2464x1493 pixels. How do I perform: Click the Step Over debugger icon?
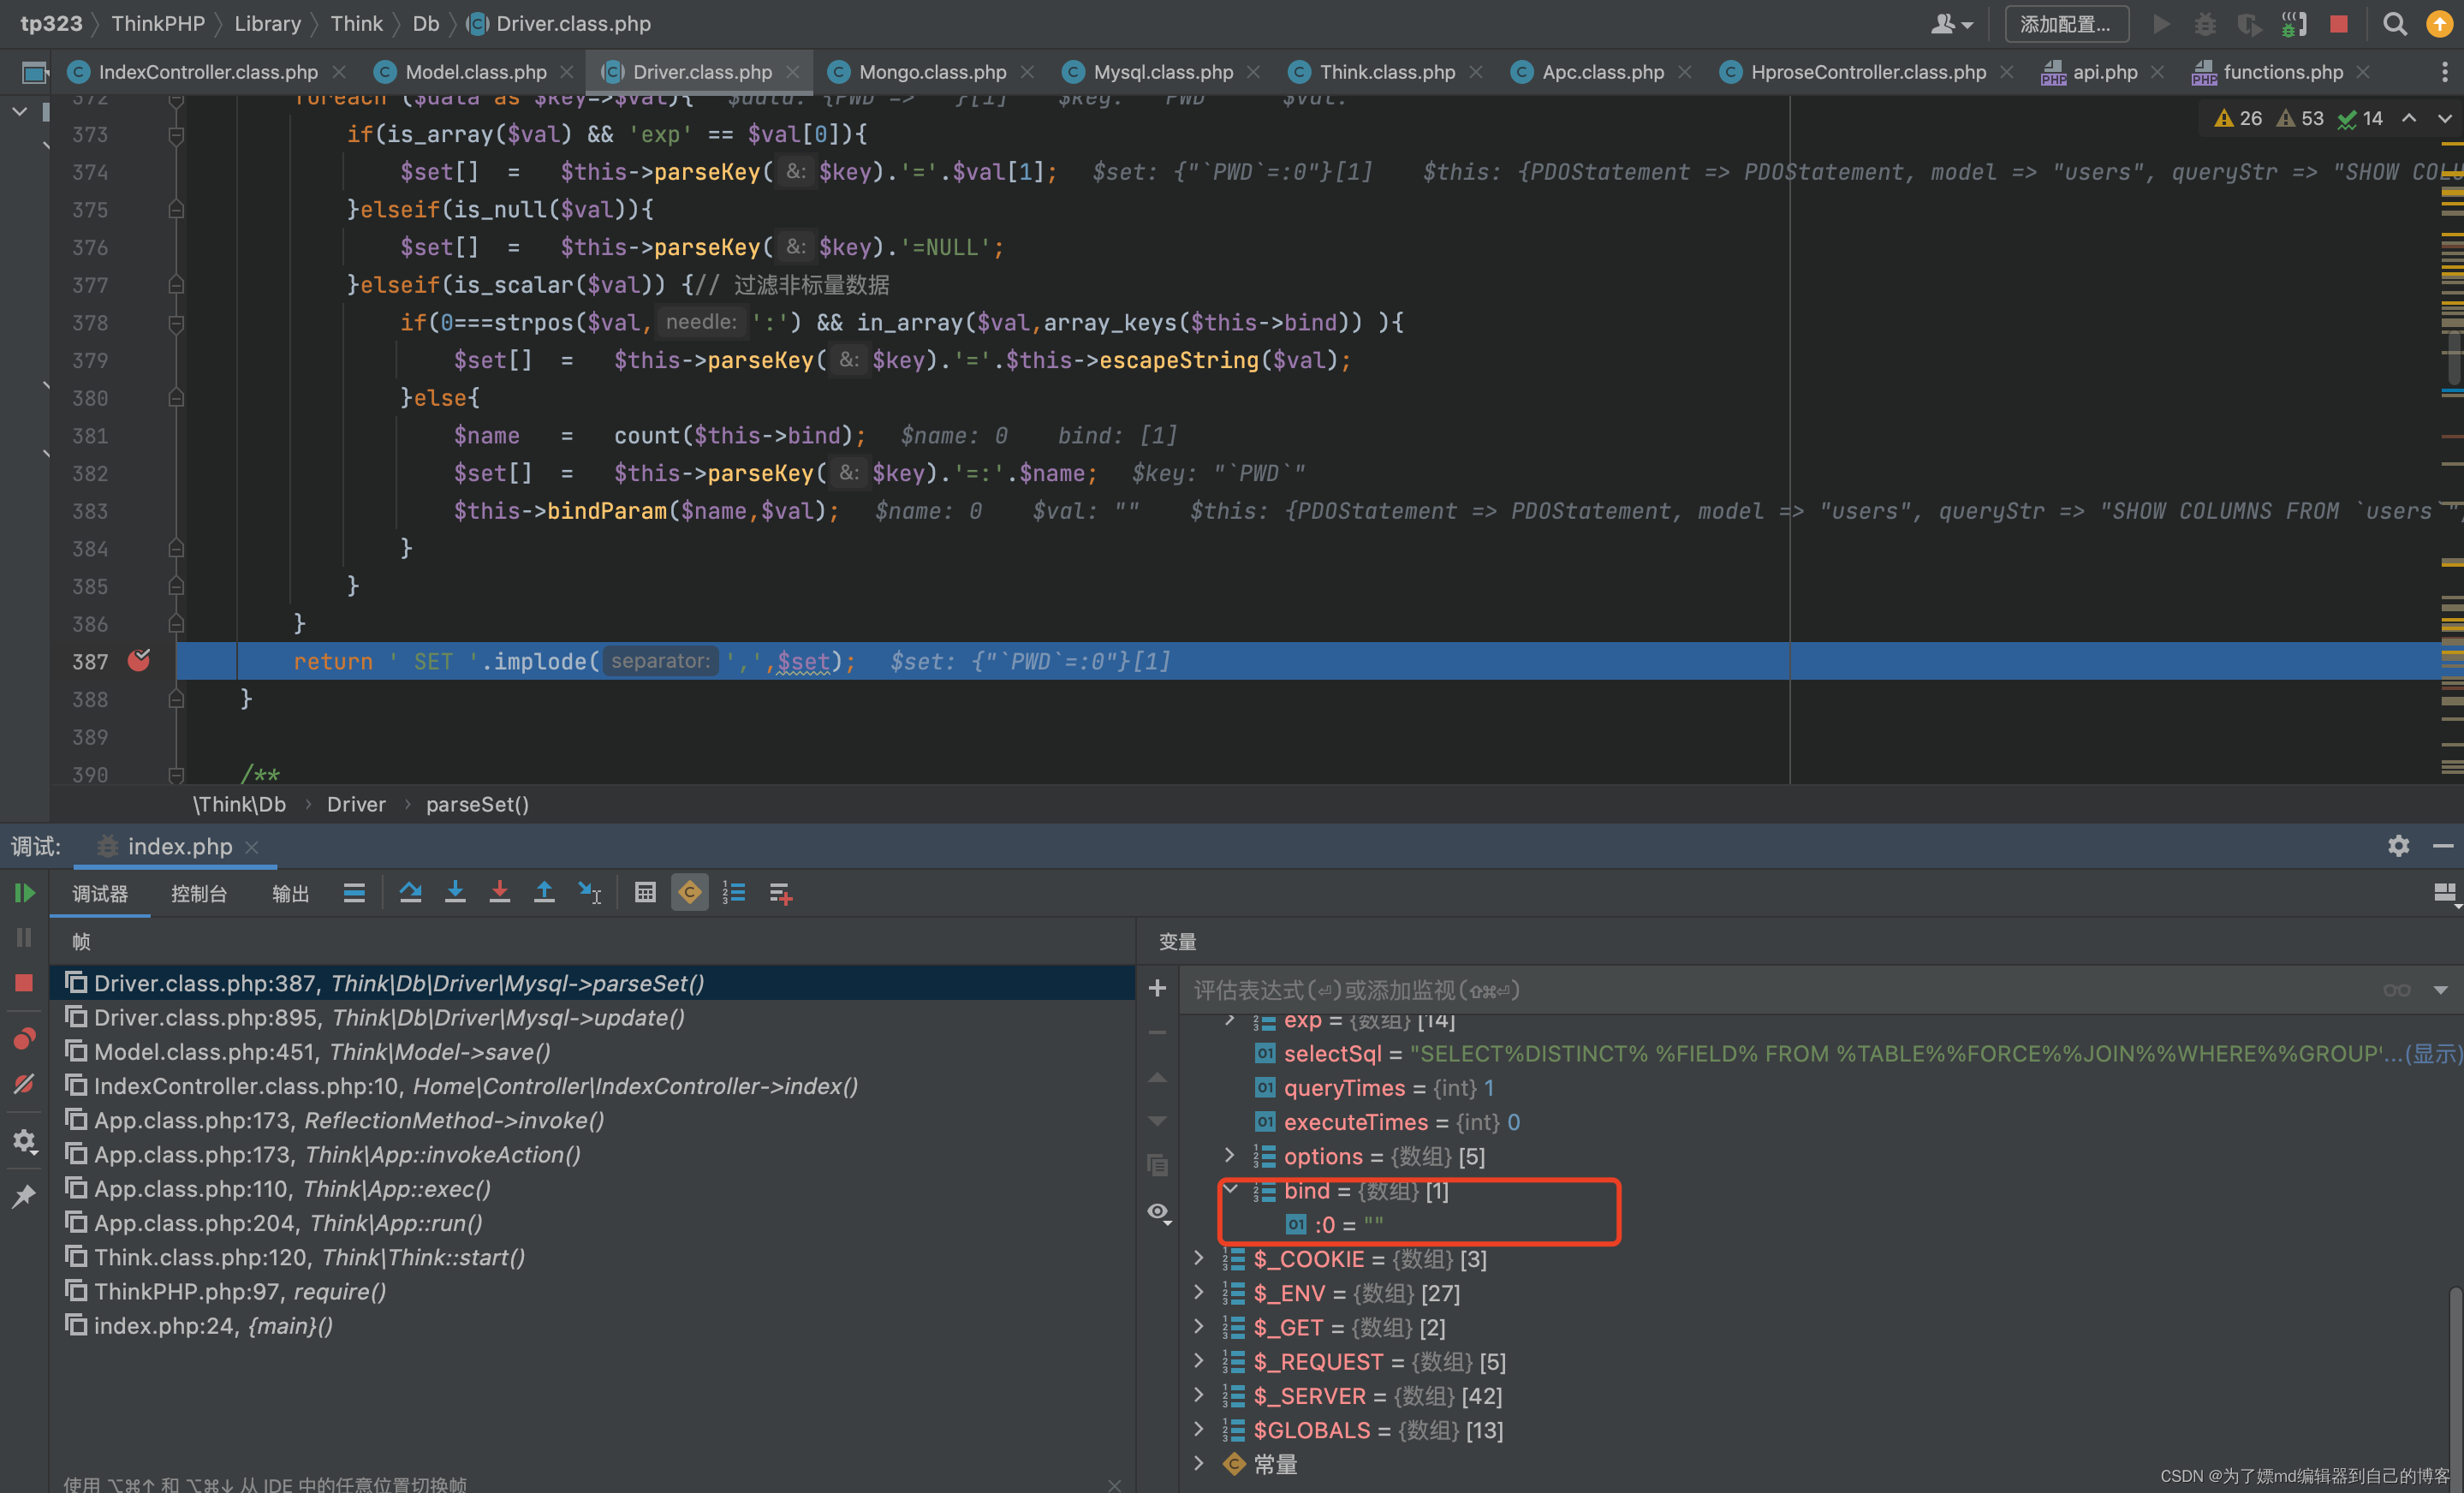coord(410,893)
